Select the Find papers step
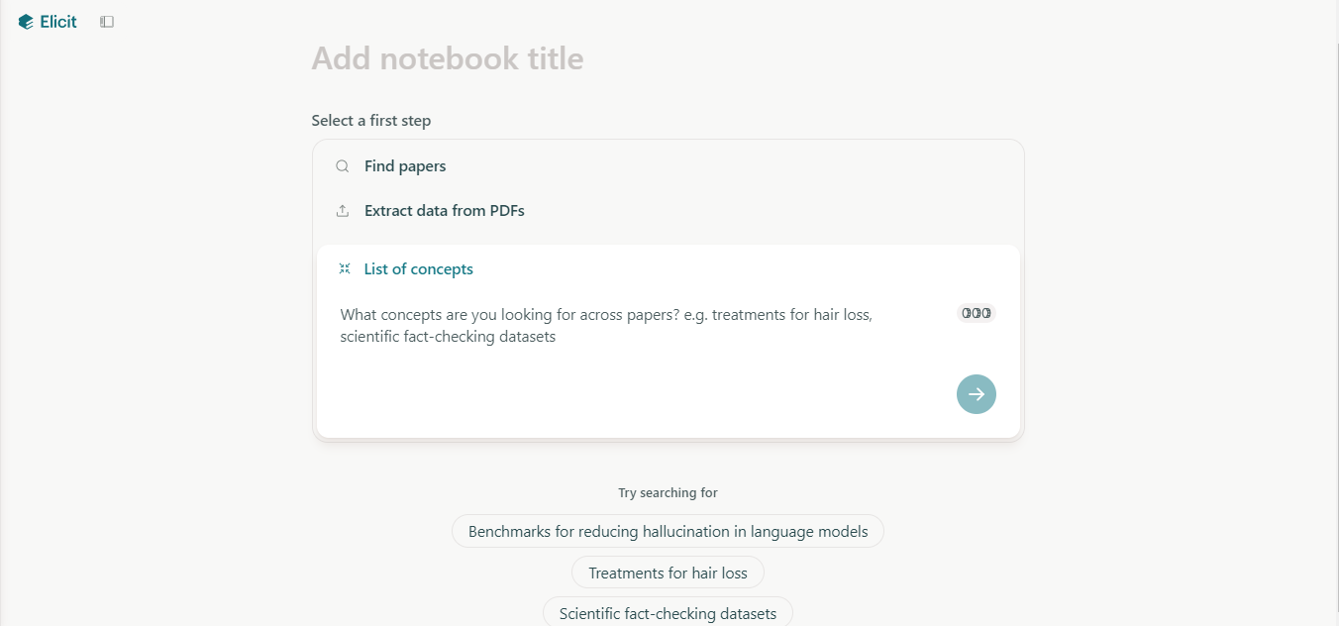Image resolution: width=1339 pixels, height=626 pixels. pyautogui.click(x=405, y=166)
